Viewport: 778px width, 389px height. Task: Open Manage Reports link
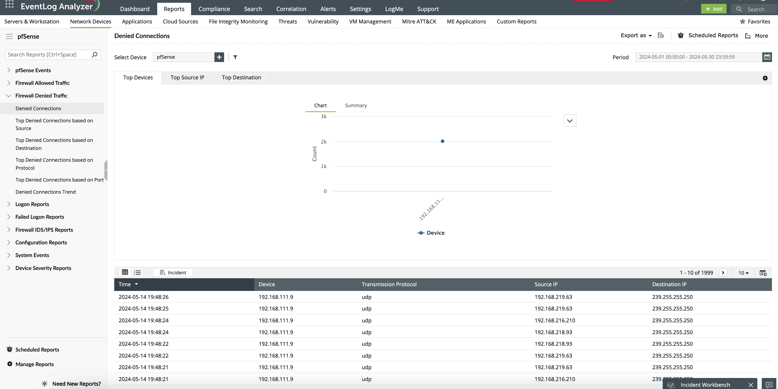(x=34, y=364)
